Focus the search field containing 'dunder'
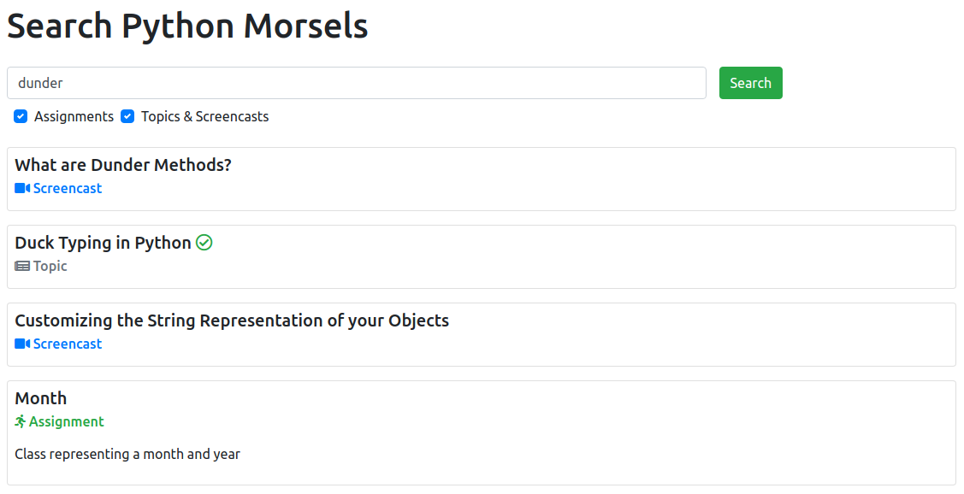The image size is (964, 494). tap(356, 84)
